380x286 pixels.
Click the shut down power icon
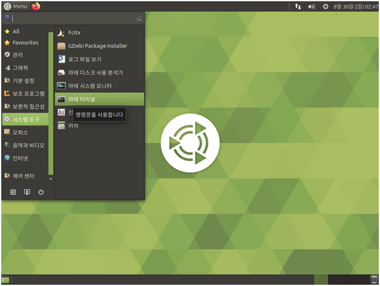coord(41,192)
